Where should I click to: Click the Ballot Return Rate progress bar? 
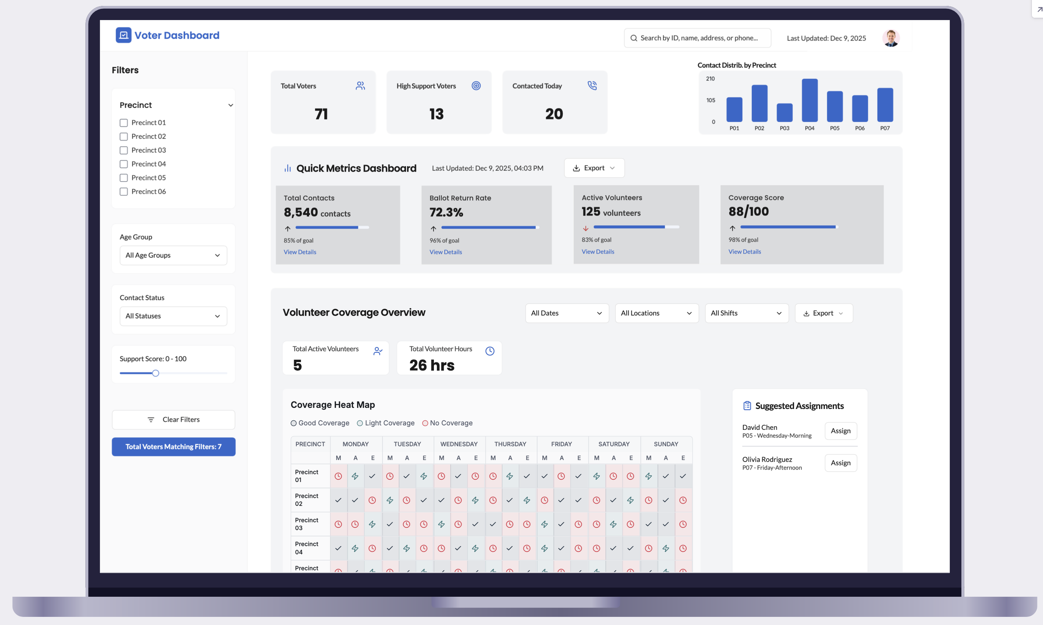(x=490, y=228)
